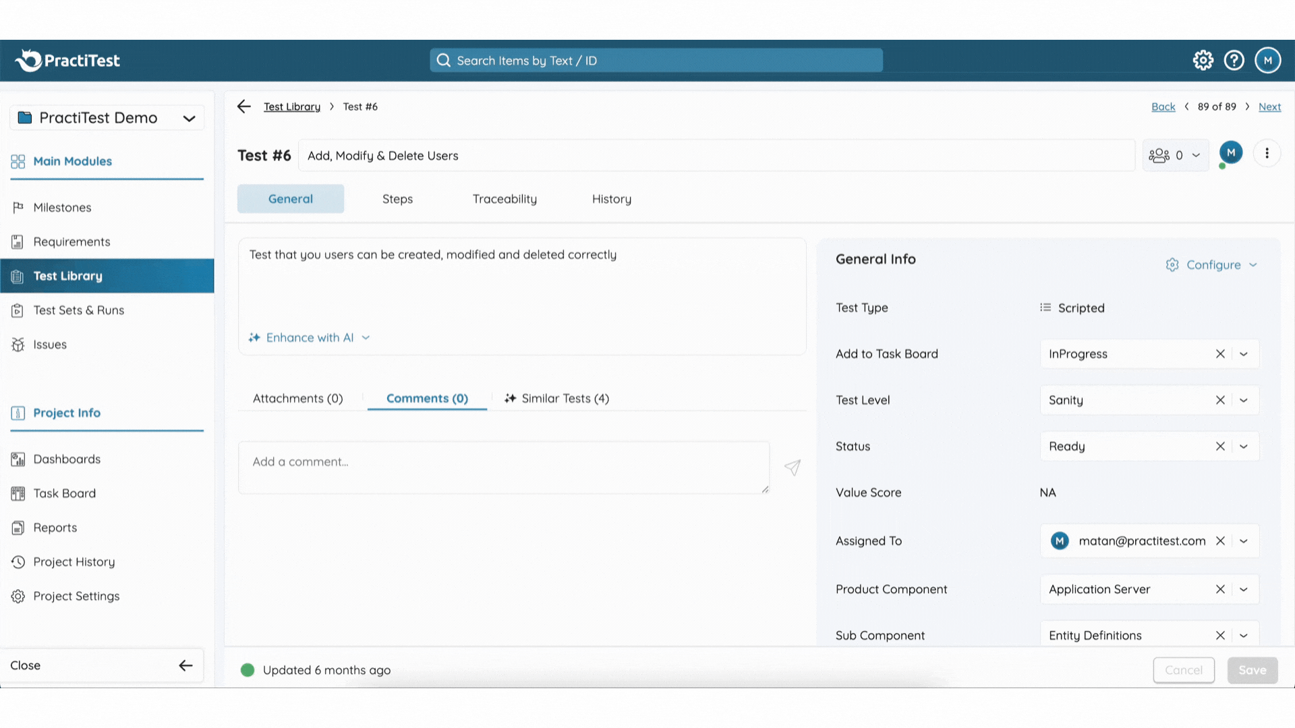Screen dimensions: 1295x728
Task: Send comment with paper plane icon
Action: [x=793, y=467]
